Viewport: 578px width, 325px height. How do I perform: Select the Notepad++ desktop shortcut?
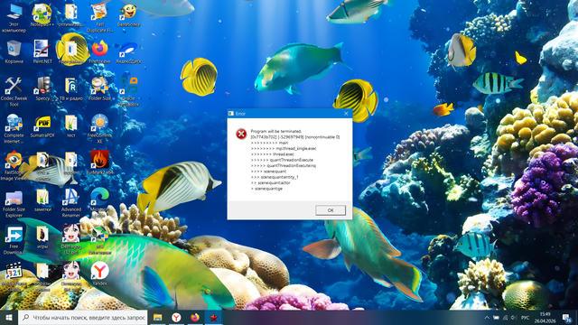[42, 15]
